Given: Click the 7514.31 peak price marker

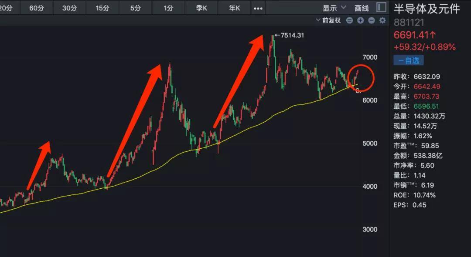Looking at the screenshot, I should (290, 35).
